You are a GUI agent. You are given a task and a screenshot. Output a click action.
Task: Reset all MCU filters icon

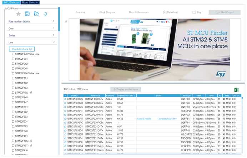pos(45,14)
